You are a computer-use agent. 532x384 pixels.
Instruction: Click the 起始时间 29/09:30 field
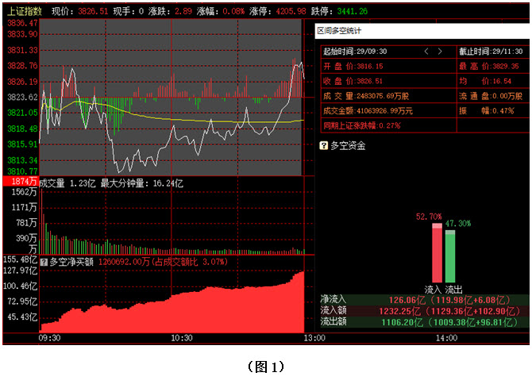(x=355, y=52)
